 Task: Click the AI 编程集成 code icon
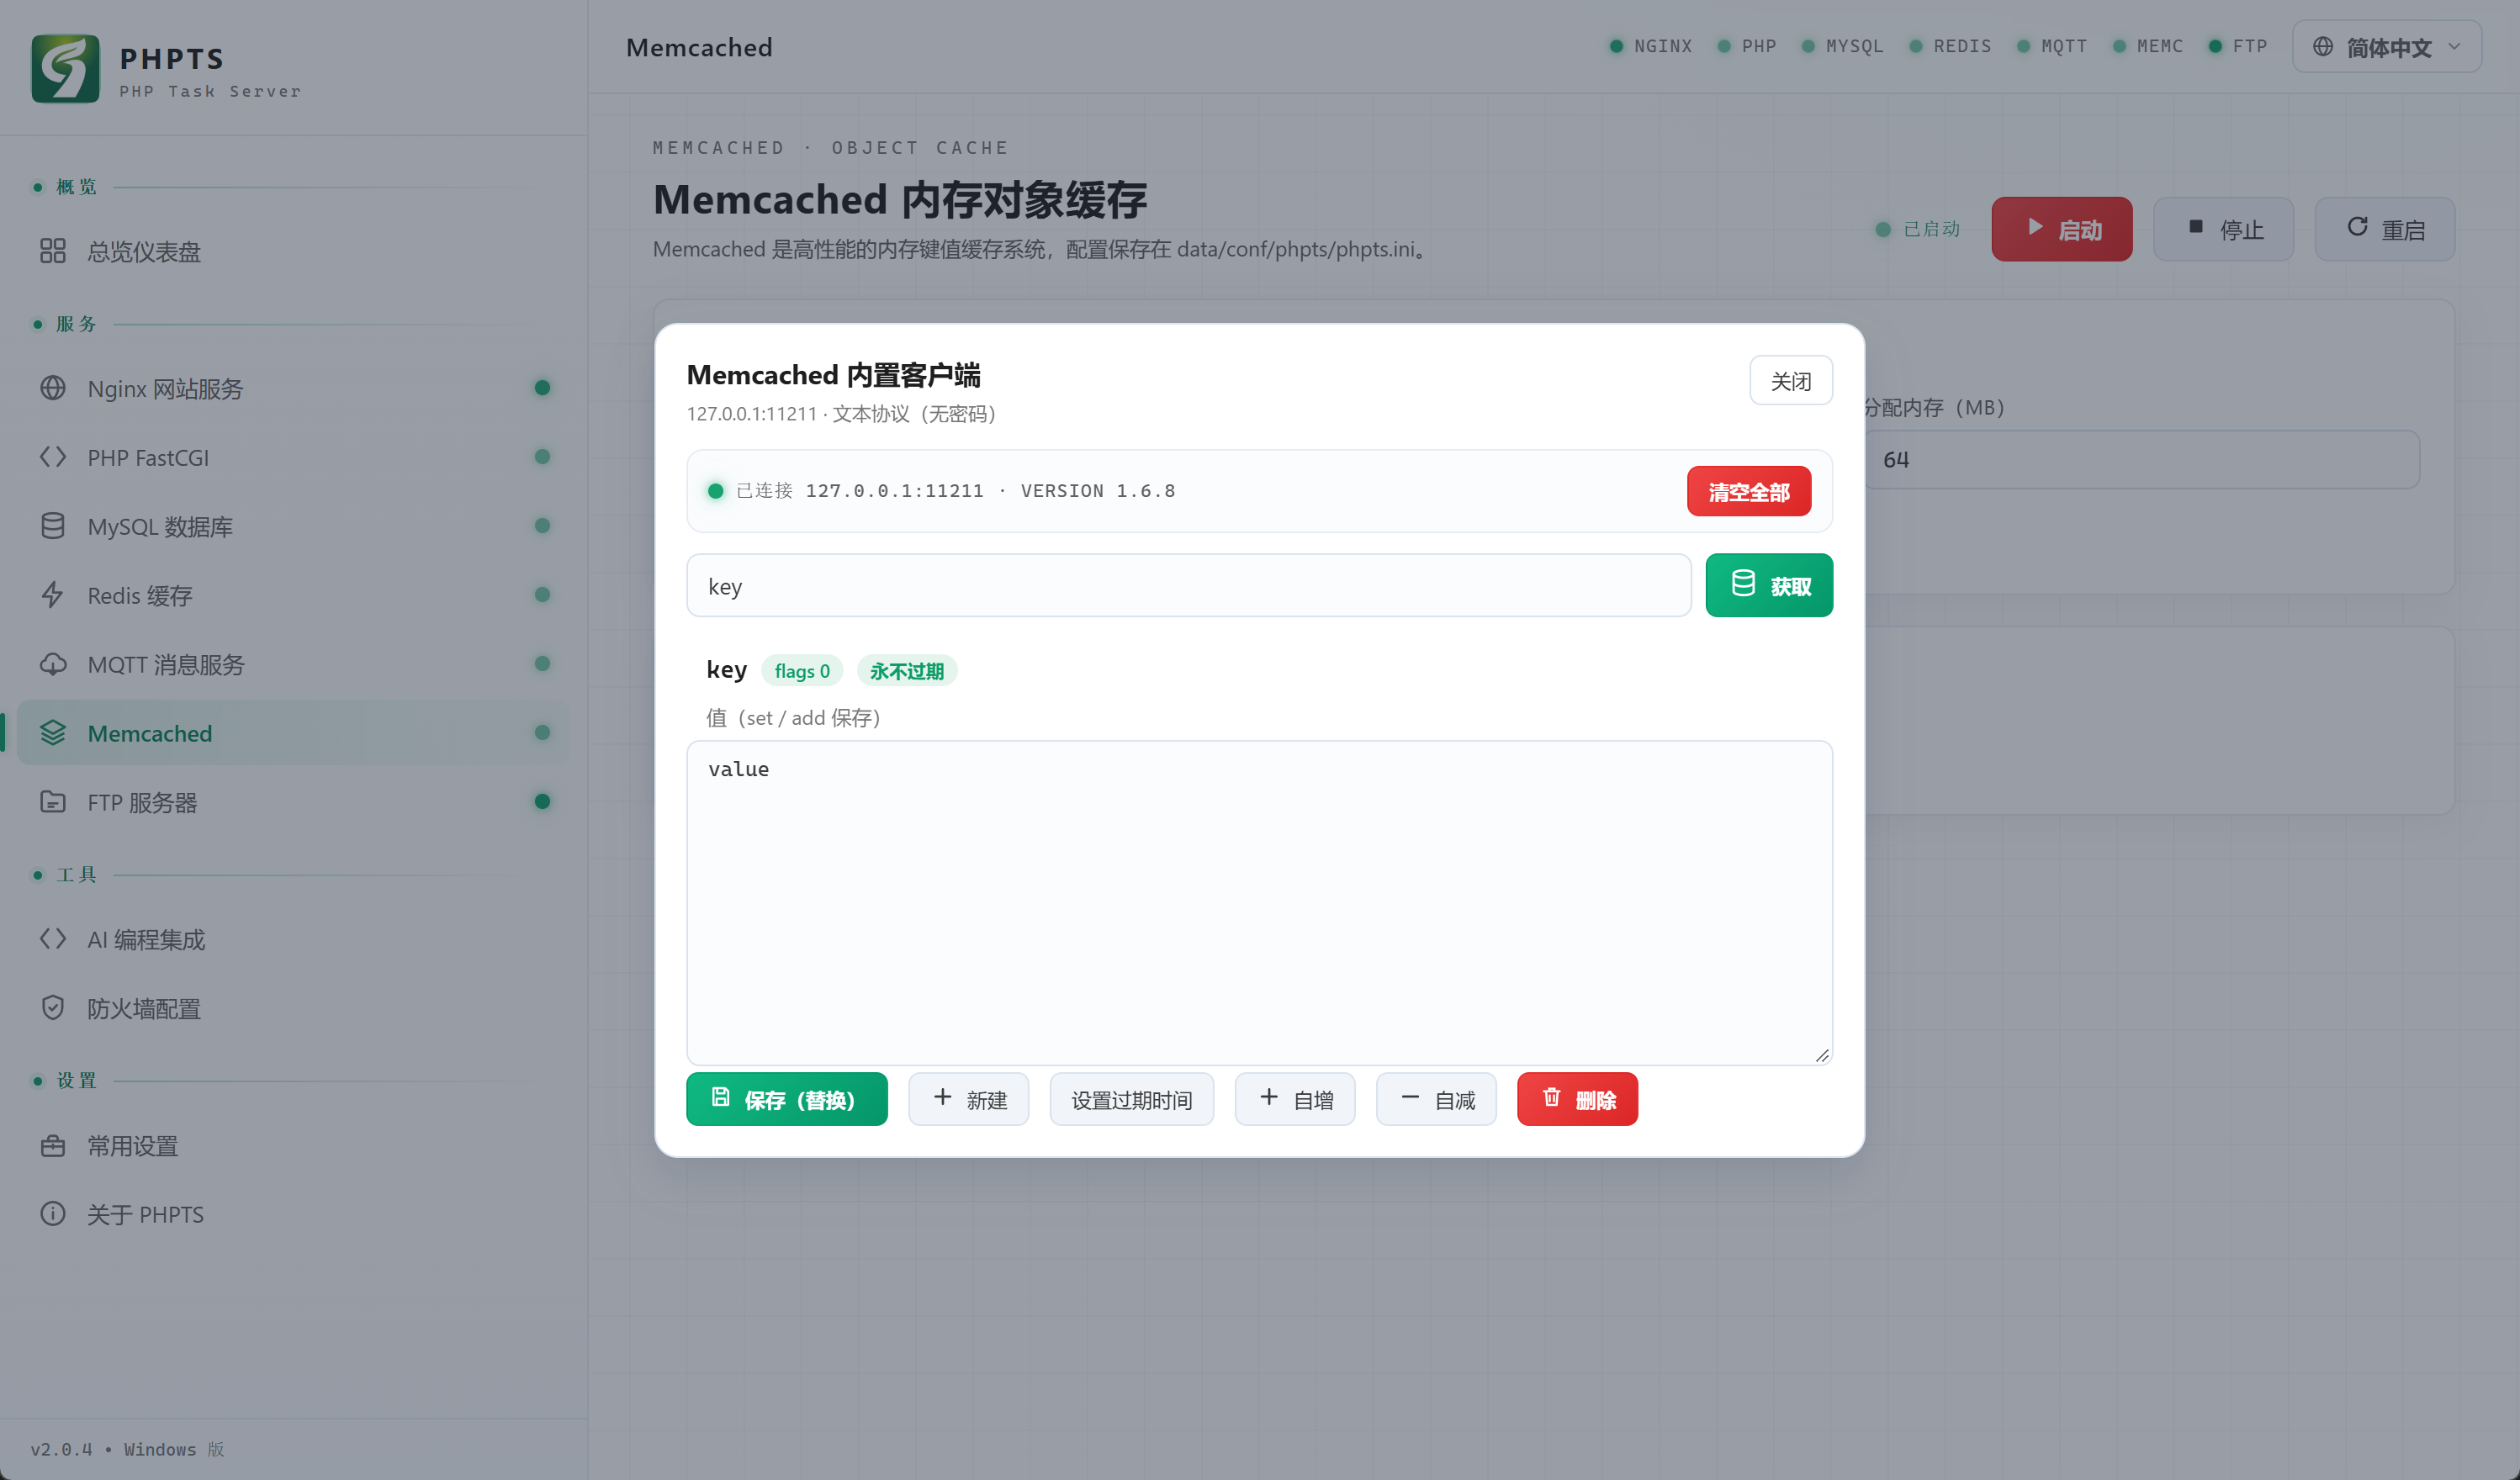(53, 939)
